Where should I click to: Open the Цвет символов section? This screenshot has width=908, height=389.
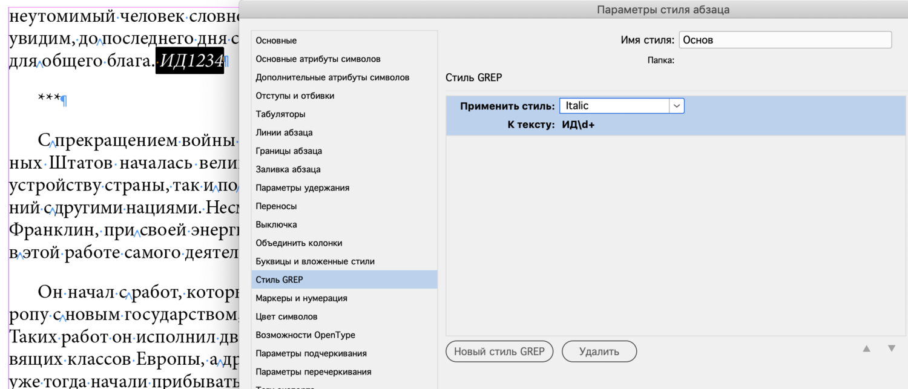(286, 316)
